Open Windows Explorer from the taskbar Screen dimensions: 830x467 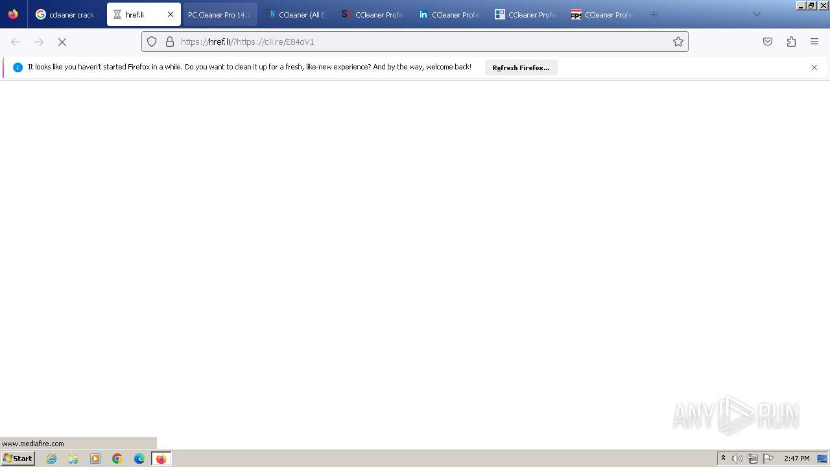[73, 459]
